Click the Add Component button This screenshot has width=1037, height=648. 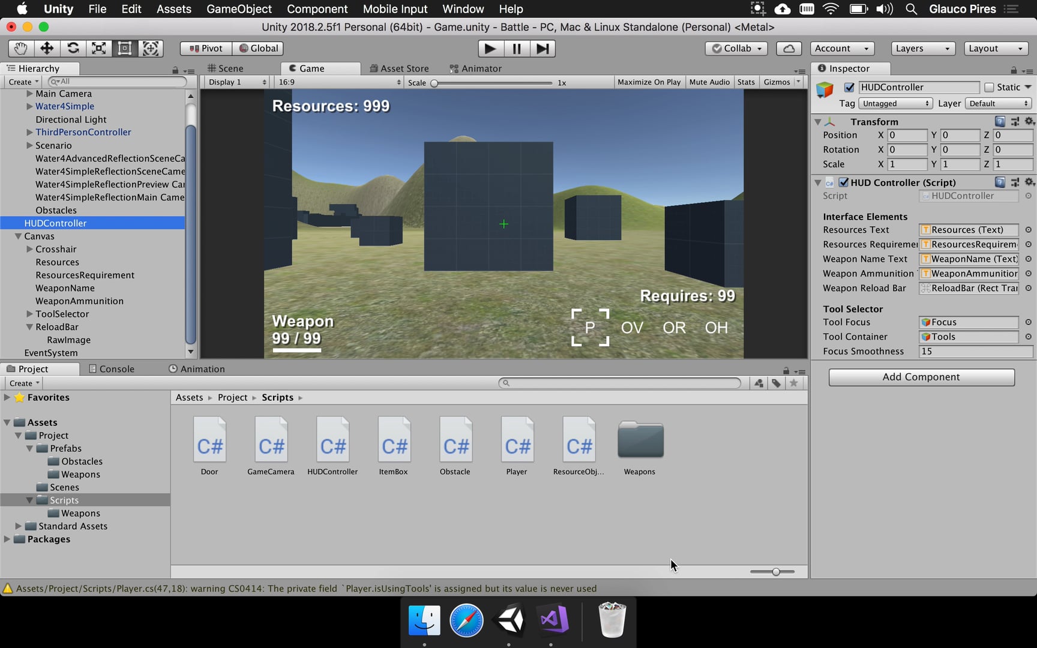click(921, 377)
